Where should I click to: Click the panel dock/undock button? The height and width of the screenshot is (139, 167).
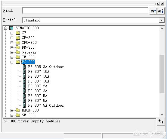click(158, 4)
